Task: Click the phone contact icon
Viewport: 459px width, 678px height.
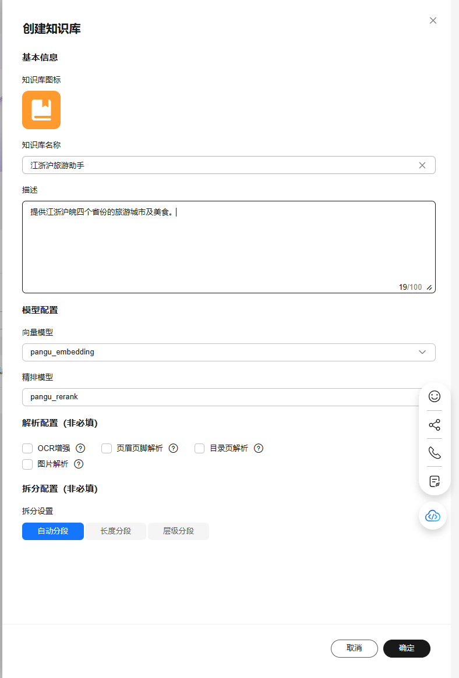Action: click(435, 453)
